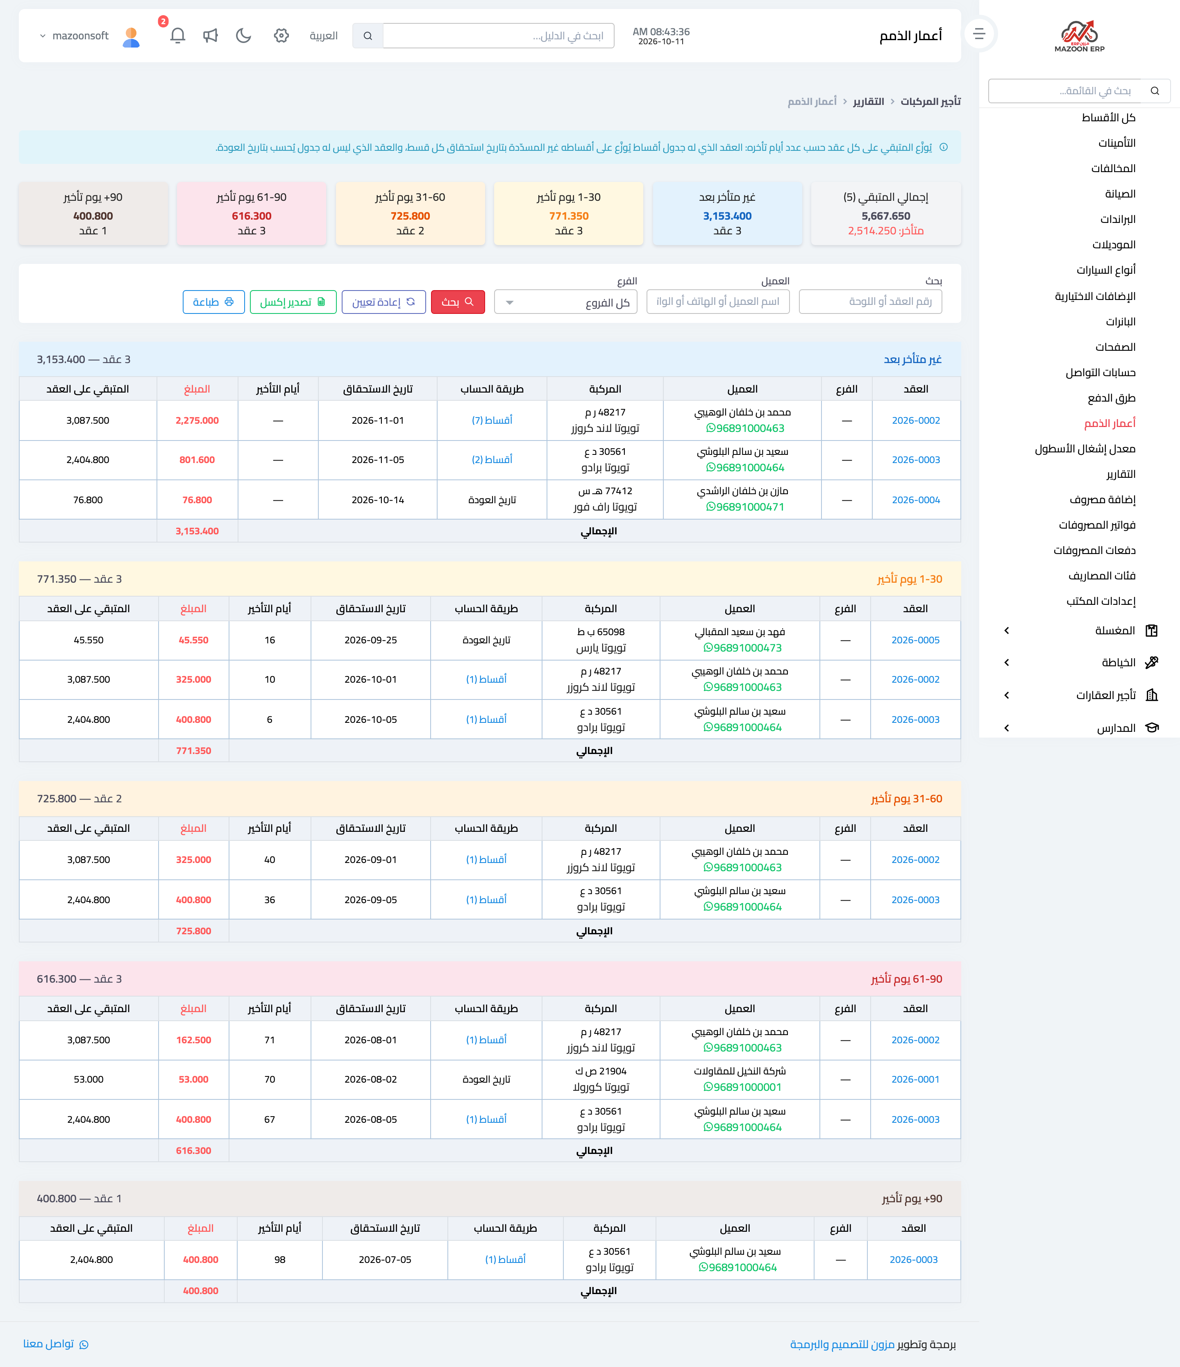Expand the المغسلة sidebar chevron
This screenshot has width=1180, height=1367.
1007,631
